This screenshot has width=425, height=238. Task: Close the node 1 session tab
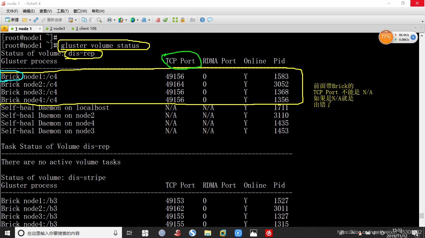tap(40, 29)
